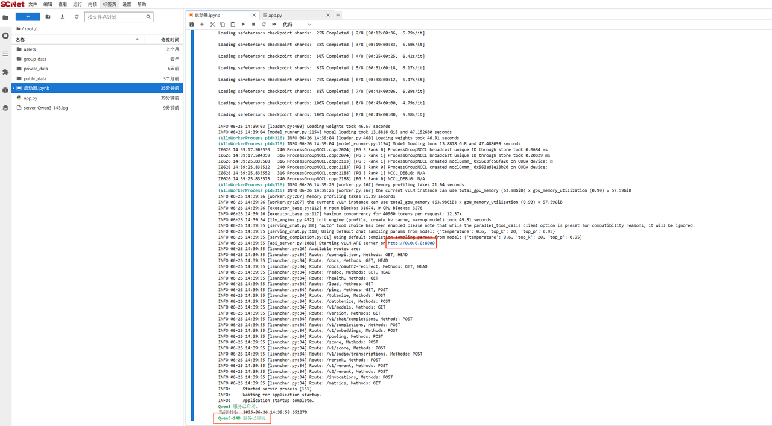Image resolution: width=772 pixels, height=426 pixels.
Task: Save the notebook using the toolbar icon
Action: (192, 25)
